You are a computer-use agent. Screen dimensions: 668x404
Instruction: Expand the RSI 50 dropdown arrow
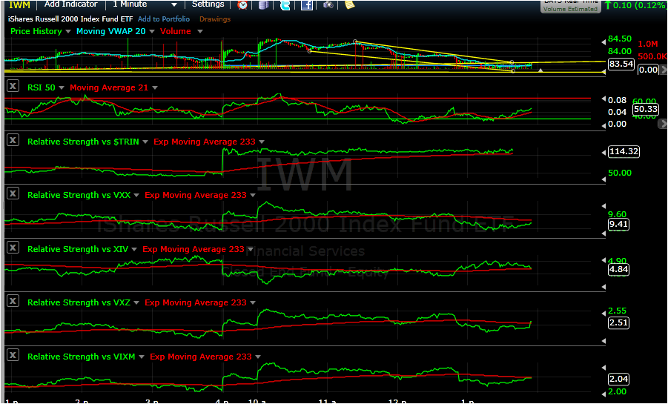62,87
